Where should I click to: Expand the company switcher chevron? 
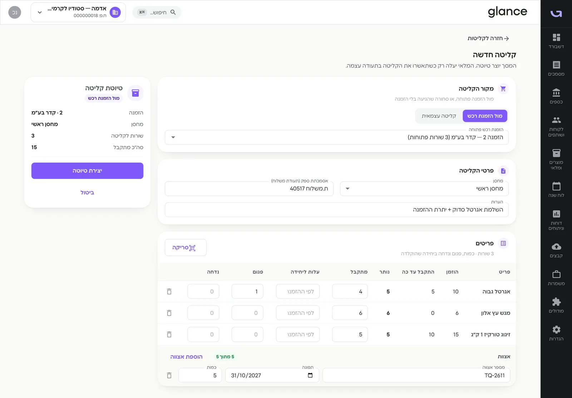[40, 12]
